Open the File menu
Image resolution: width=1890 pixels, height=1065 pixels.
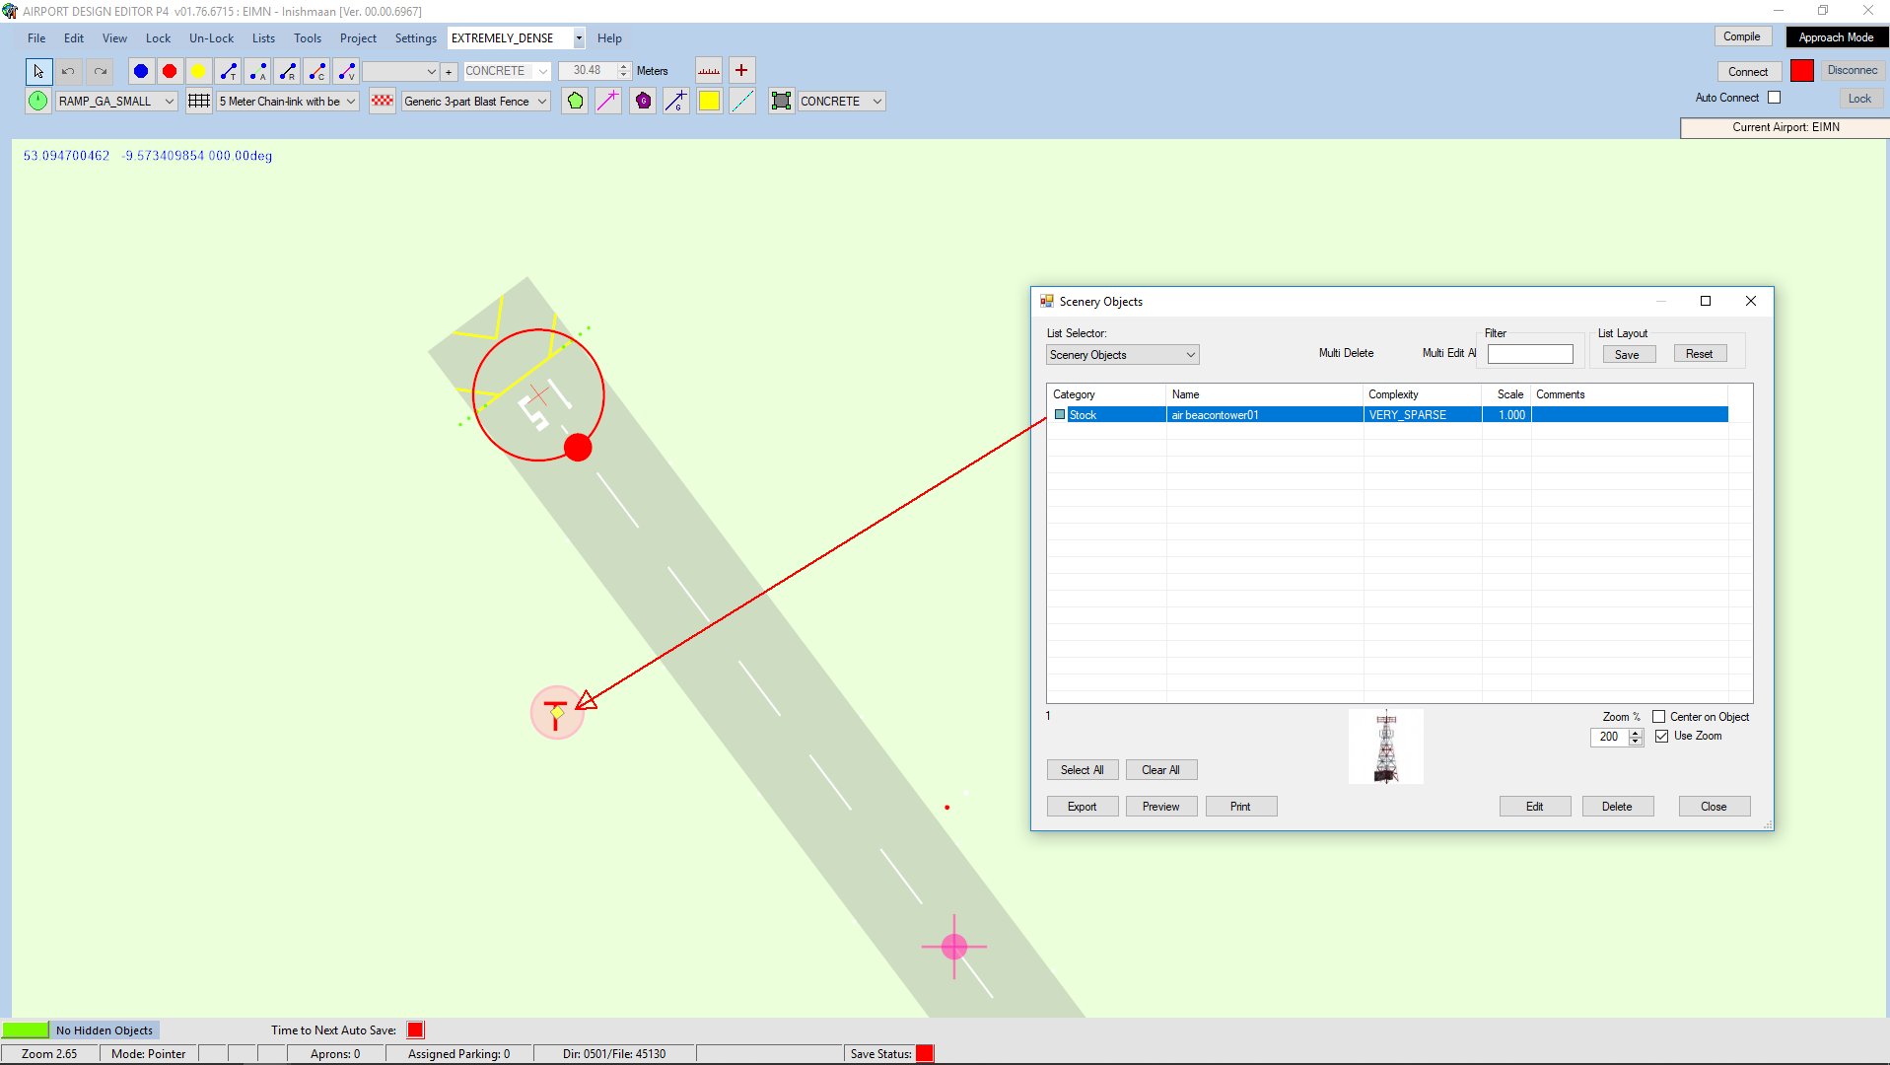tap(36, 38)
